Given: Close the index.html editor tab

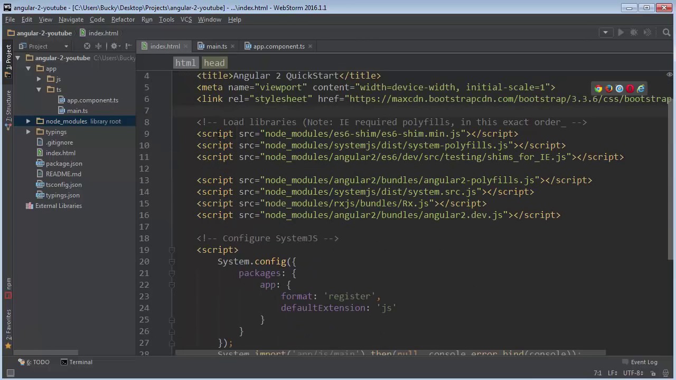Looking at the screenshot, I should 185,46.
